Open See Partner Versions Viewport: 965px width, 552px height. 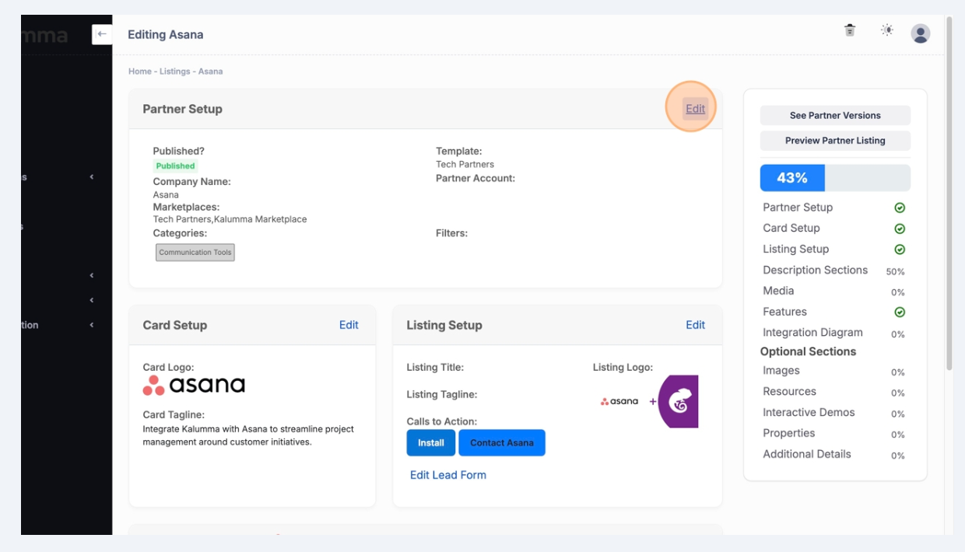coord(835,115)
